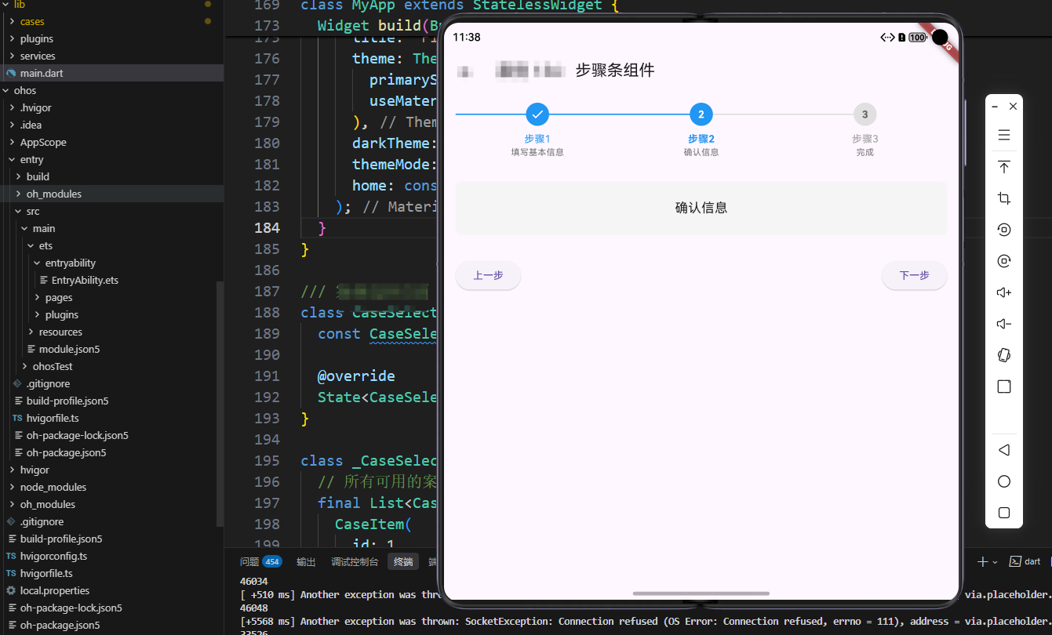Click the 上一步 button in the app
The height and width of the screenshot is (635, 1052).
pos(488,275)
